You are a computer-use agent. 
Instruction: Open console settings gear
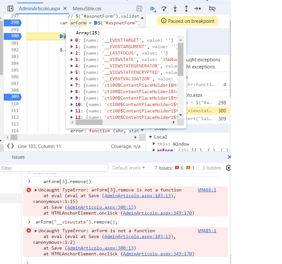[228, 168]
